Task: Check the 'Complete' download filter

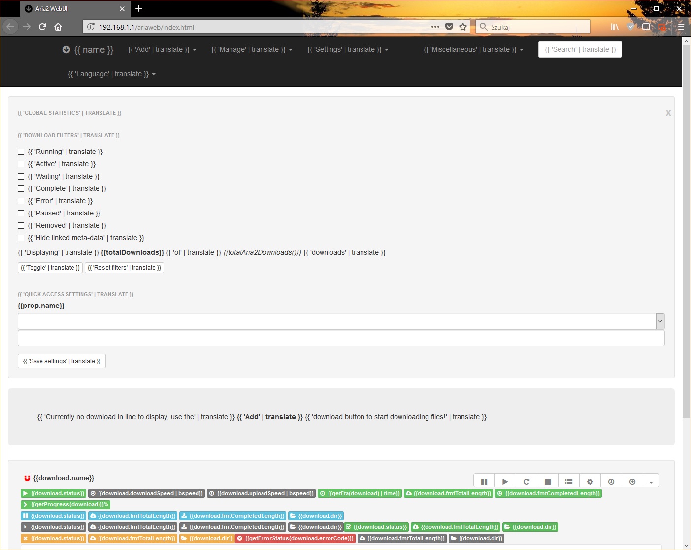Action: click(x=21, y=189)
